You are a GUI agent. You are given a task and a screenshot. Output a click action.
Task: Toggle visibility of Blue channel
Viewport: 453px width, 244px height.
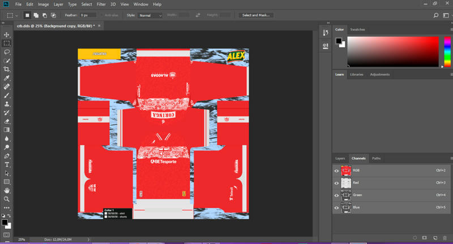point(336,208)
